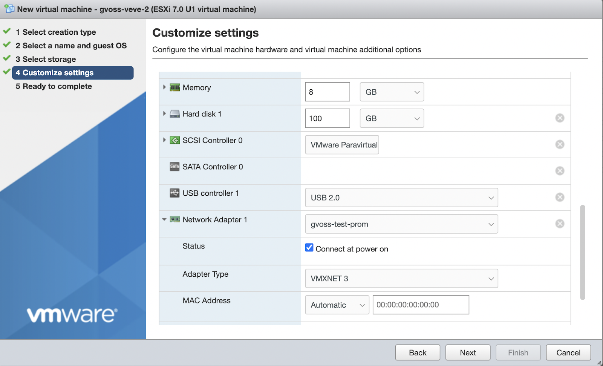
Task: Remove USB controller 1 using the X icon
Action: click(x=560, y=197)
